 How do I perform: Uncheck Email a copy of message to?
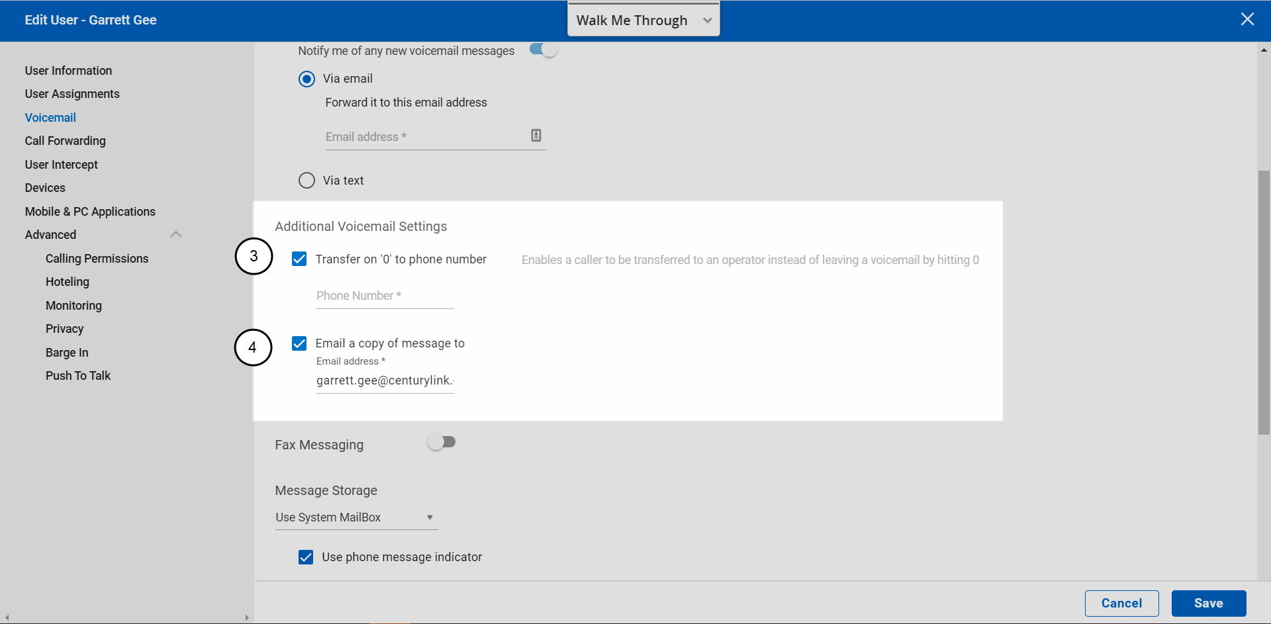pos(299,343)
